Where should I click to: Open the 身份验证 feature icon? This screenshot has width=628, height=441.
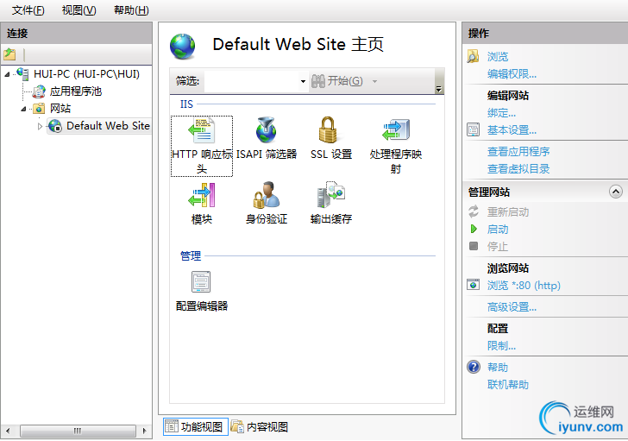266,195
